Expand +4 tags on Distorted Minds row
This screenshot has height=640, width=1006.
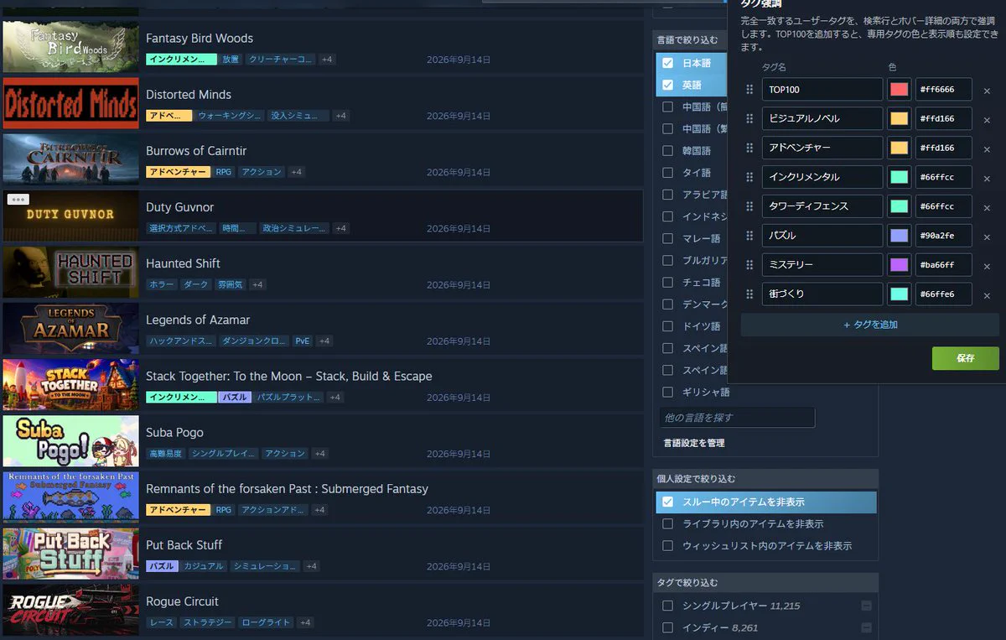341,116
